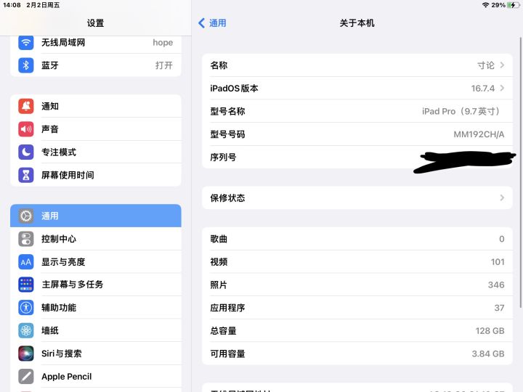
Task: Tap the pencil icon for Apple Pencil
Action: 25,377
